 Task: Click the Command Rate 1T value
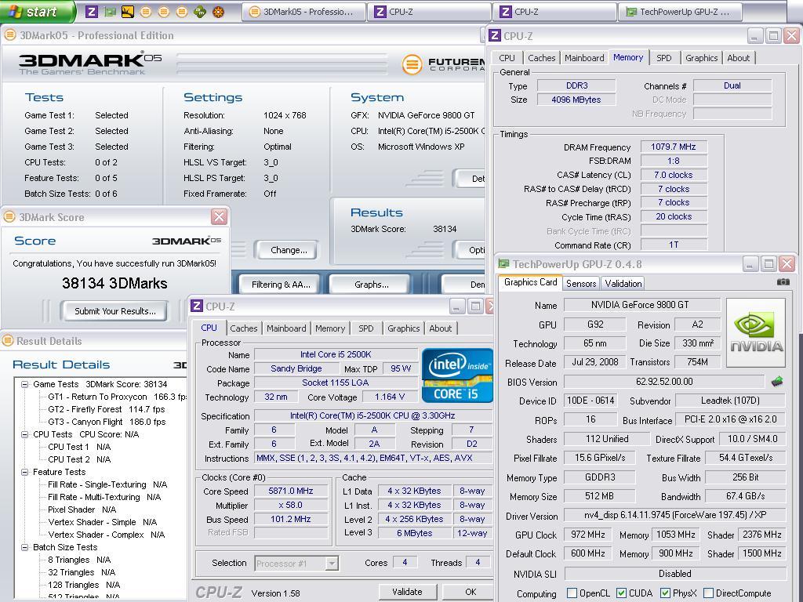coord(674,245)
